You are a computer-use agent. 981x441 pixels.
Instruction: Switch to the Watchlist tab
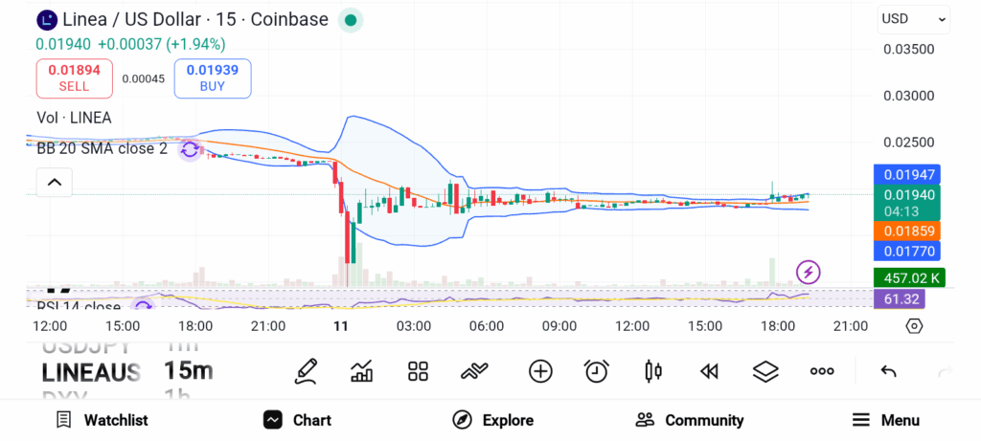102,420
